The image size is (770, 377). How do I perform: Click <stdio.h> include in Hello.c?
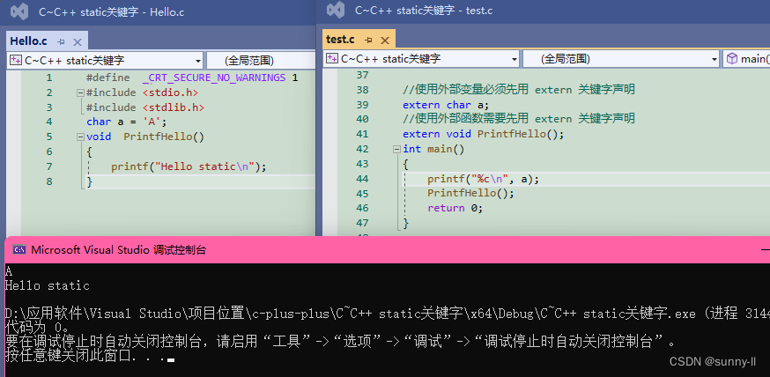[x=170, y=92]
